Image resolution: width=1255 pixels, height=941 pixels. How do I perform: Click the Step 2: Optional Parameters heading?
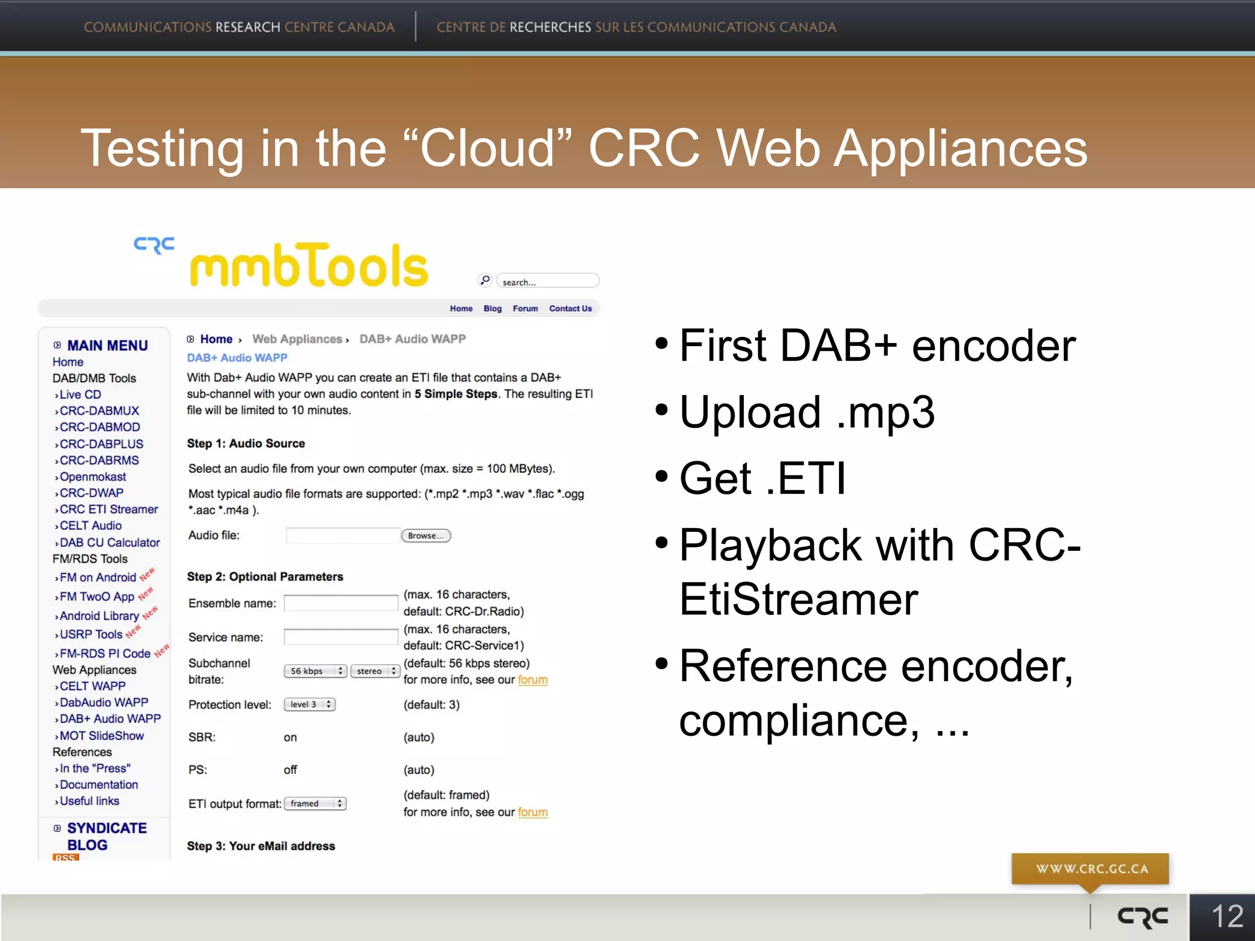coord(265,576)
